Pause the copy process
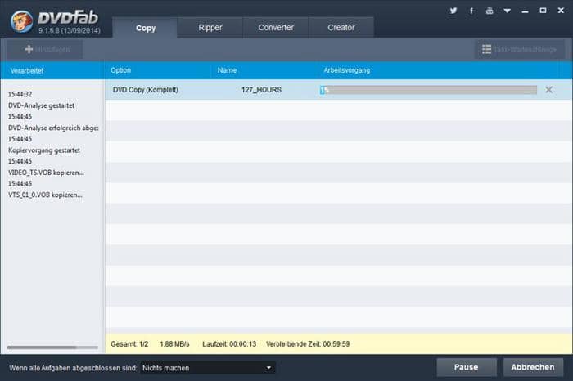 pos(467,367)
